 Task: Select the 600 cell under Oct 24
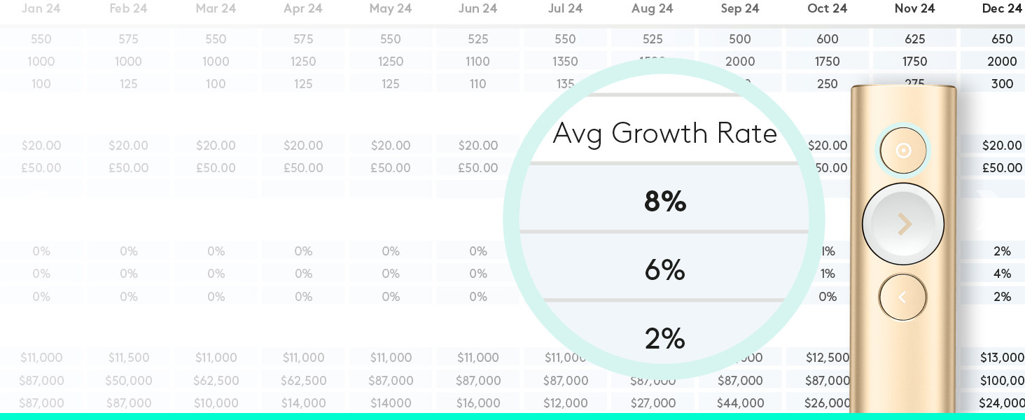pos(828,39)
